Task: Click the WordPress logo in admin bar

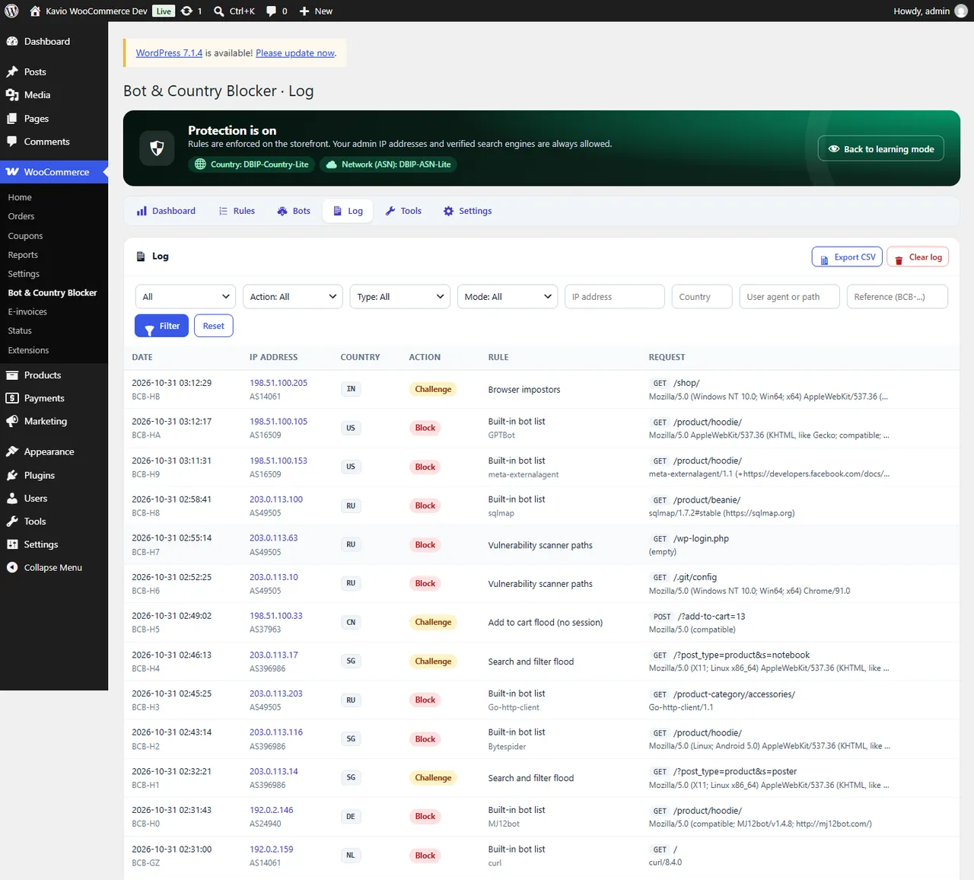Action: [11, 11]
